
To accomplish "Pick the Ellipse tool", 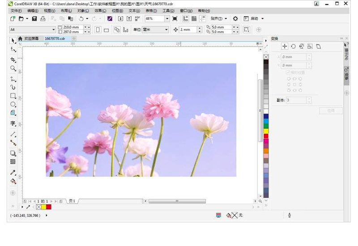I will click(x=13, y=104).
